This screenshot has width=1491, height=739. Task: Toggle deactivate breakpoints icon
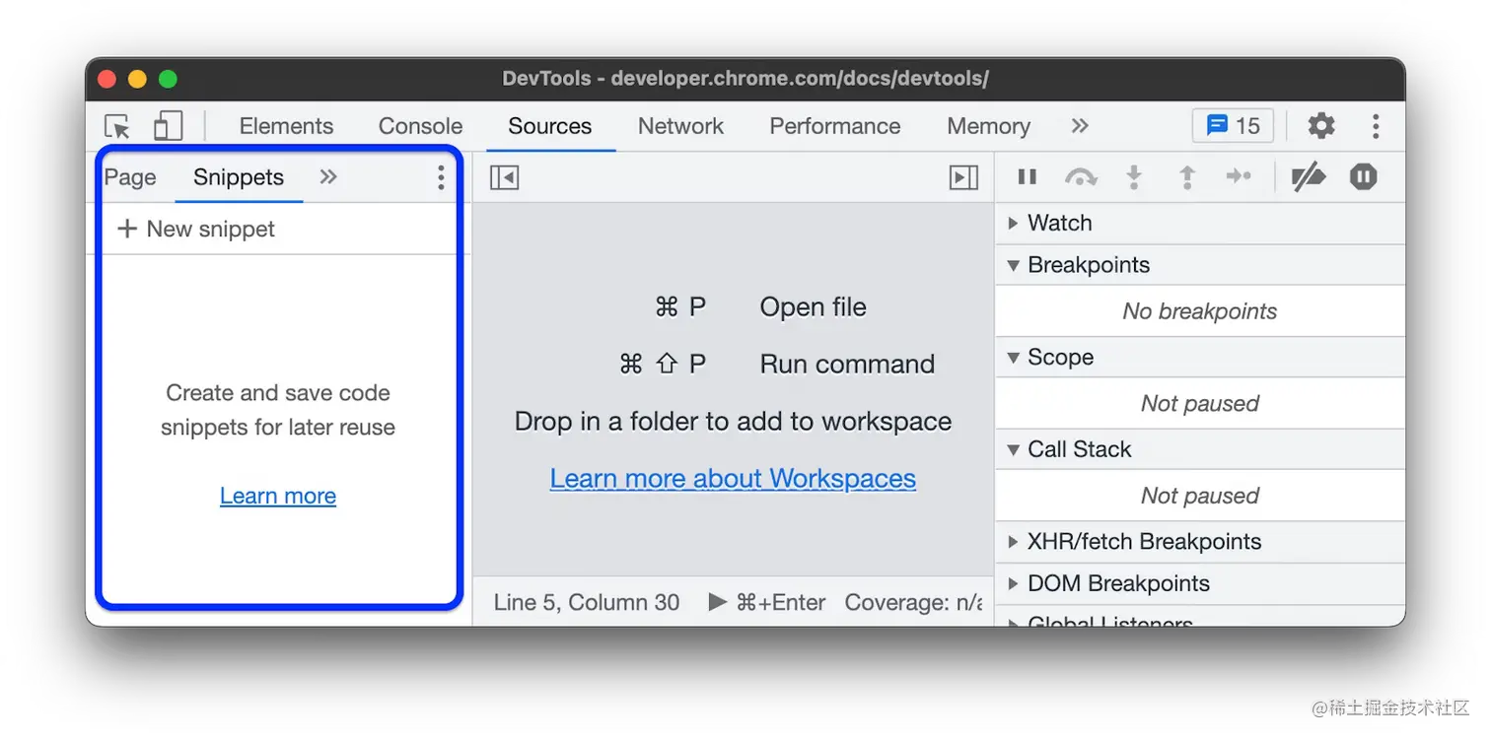point(1309,177)
